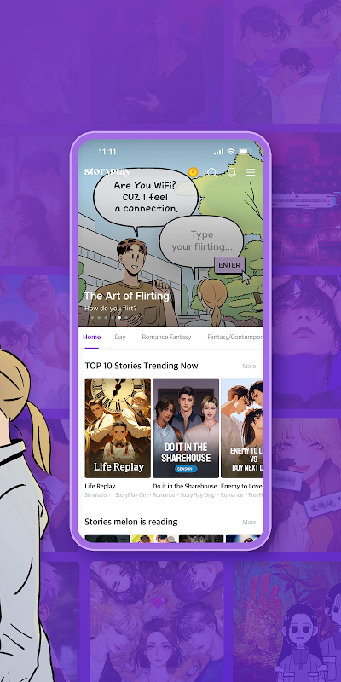Tap the gold coin icon
Viewport: 341px width, 682px height.
(194, 172)
